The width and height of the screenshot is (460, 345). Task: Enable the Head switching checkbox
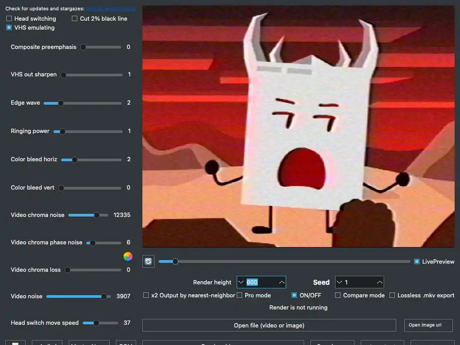(9, 18)
